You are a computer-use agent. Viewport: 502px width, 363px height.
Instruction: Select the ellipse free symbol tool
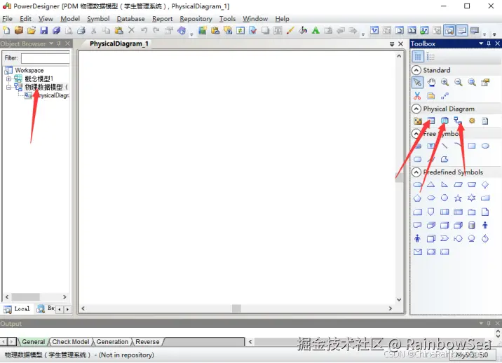coord(485,146)
